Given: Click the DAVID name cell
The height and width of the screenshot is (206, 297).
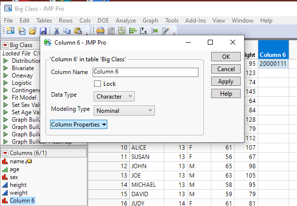Looking at the screenshot, I should click(147, 194).
